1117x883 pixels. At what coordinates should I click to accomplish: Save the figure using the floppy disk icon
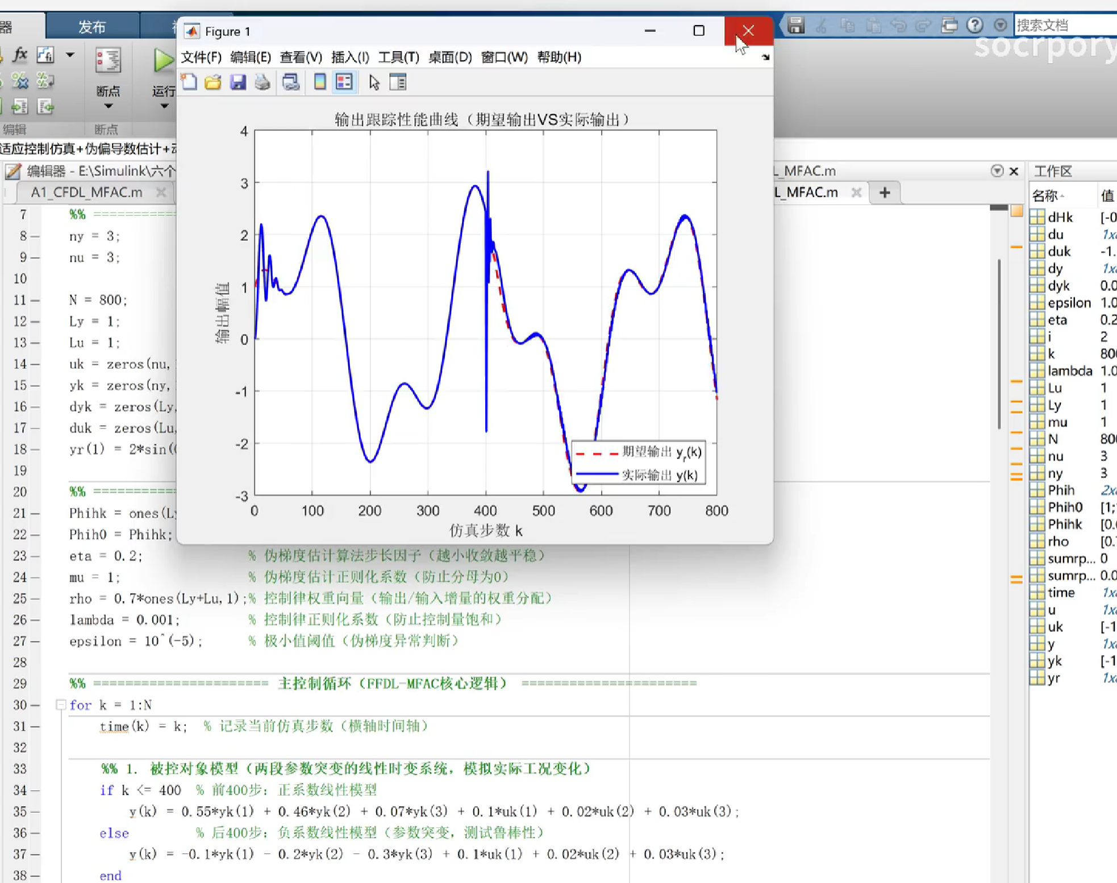coord(237,82)
